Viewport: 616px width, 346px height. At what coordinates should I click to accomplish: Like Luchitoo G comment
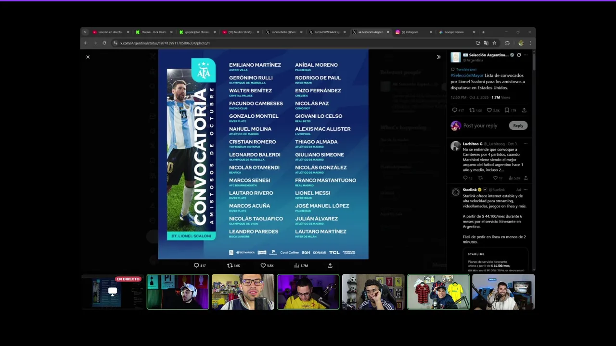point(495,178)
